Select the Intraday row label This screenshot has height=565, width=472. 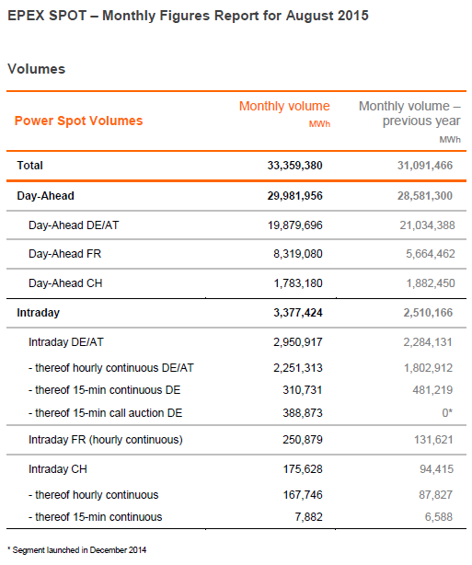tap(39, 313)
